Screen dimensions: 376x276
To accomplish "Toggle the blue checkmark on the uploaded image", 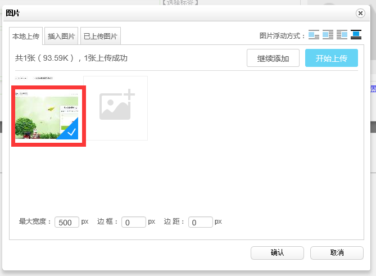I will coord(72,131).
